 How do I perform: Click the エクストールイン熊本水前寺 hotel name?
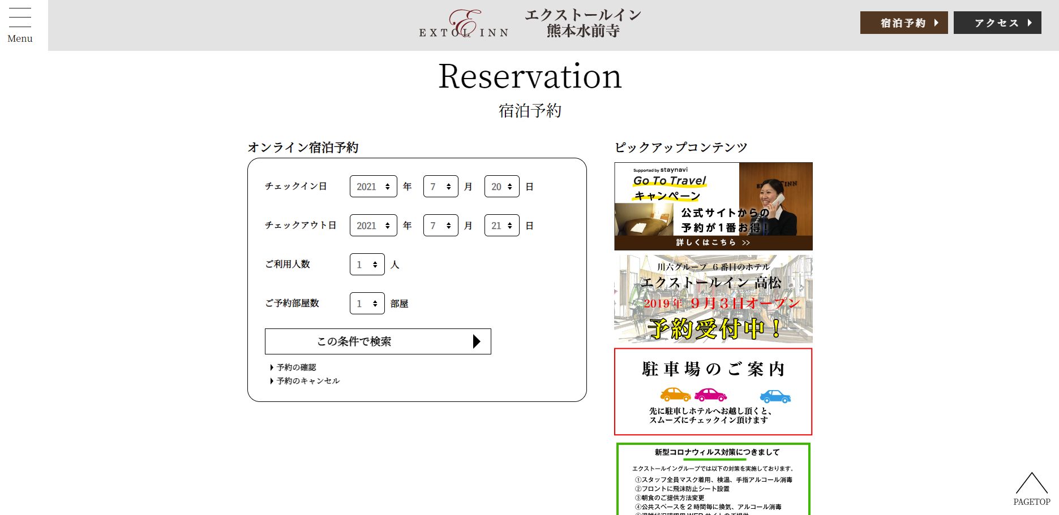[x=583, y=23]
